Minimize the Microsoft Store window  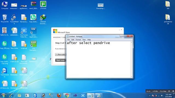(119, 30)
